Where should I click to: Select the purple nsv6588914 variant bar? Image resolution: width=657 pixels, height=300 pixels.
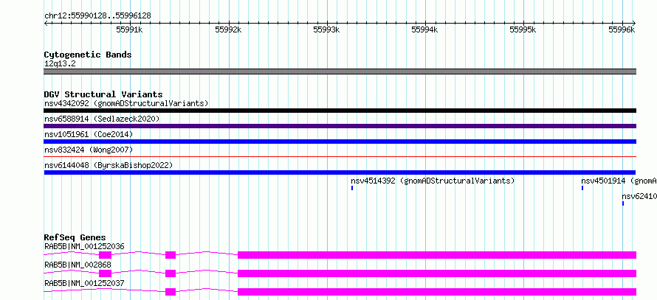(340, 126)
